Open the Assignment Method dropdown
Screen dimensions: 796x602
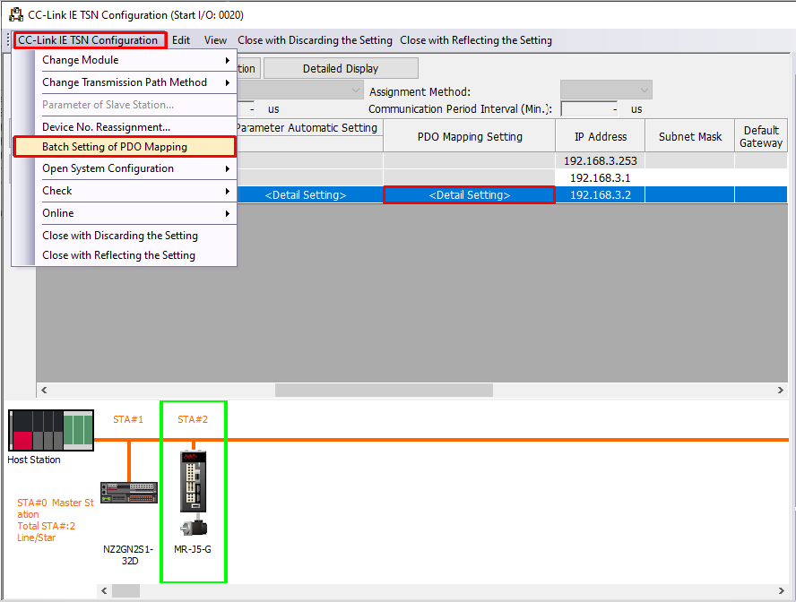(606, 90)
